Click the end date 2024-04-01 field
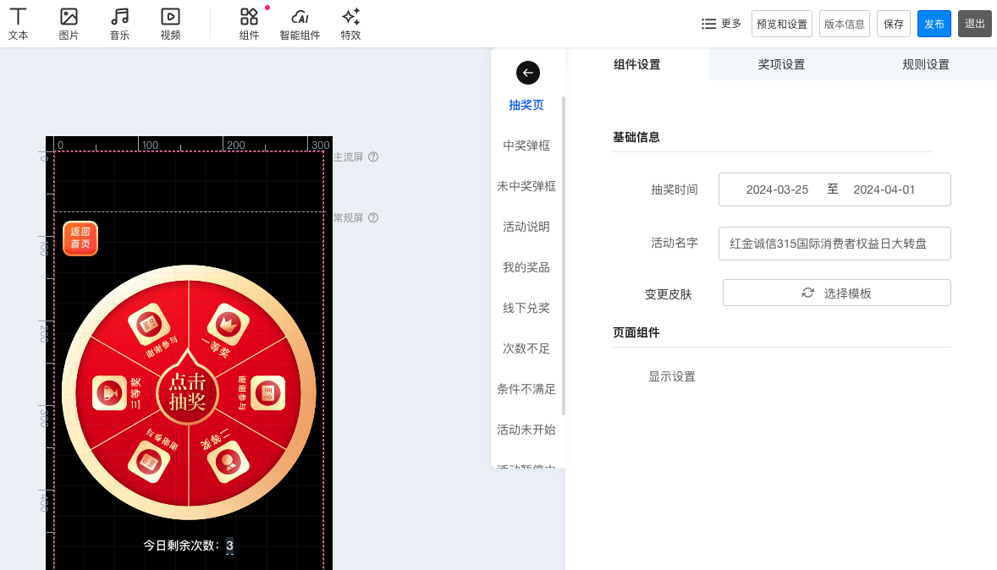 click(884, 189)
